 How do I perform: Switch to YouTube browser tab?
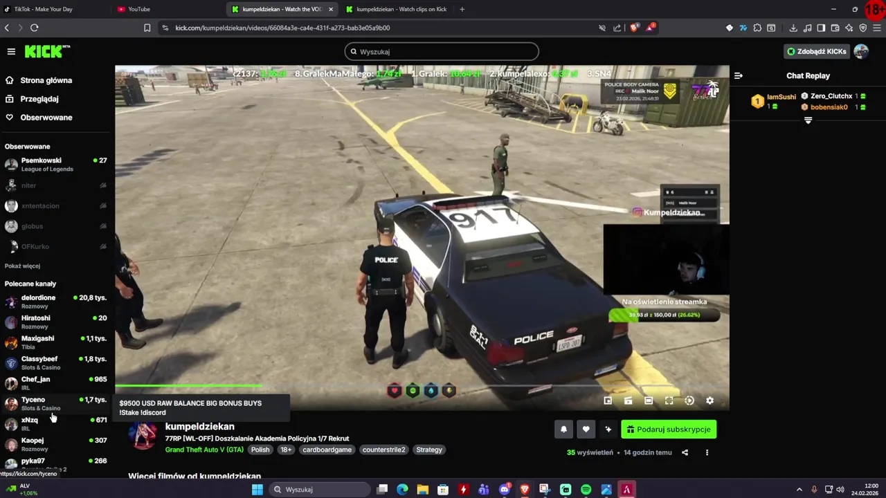pos(169,9)
